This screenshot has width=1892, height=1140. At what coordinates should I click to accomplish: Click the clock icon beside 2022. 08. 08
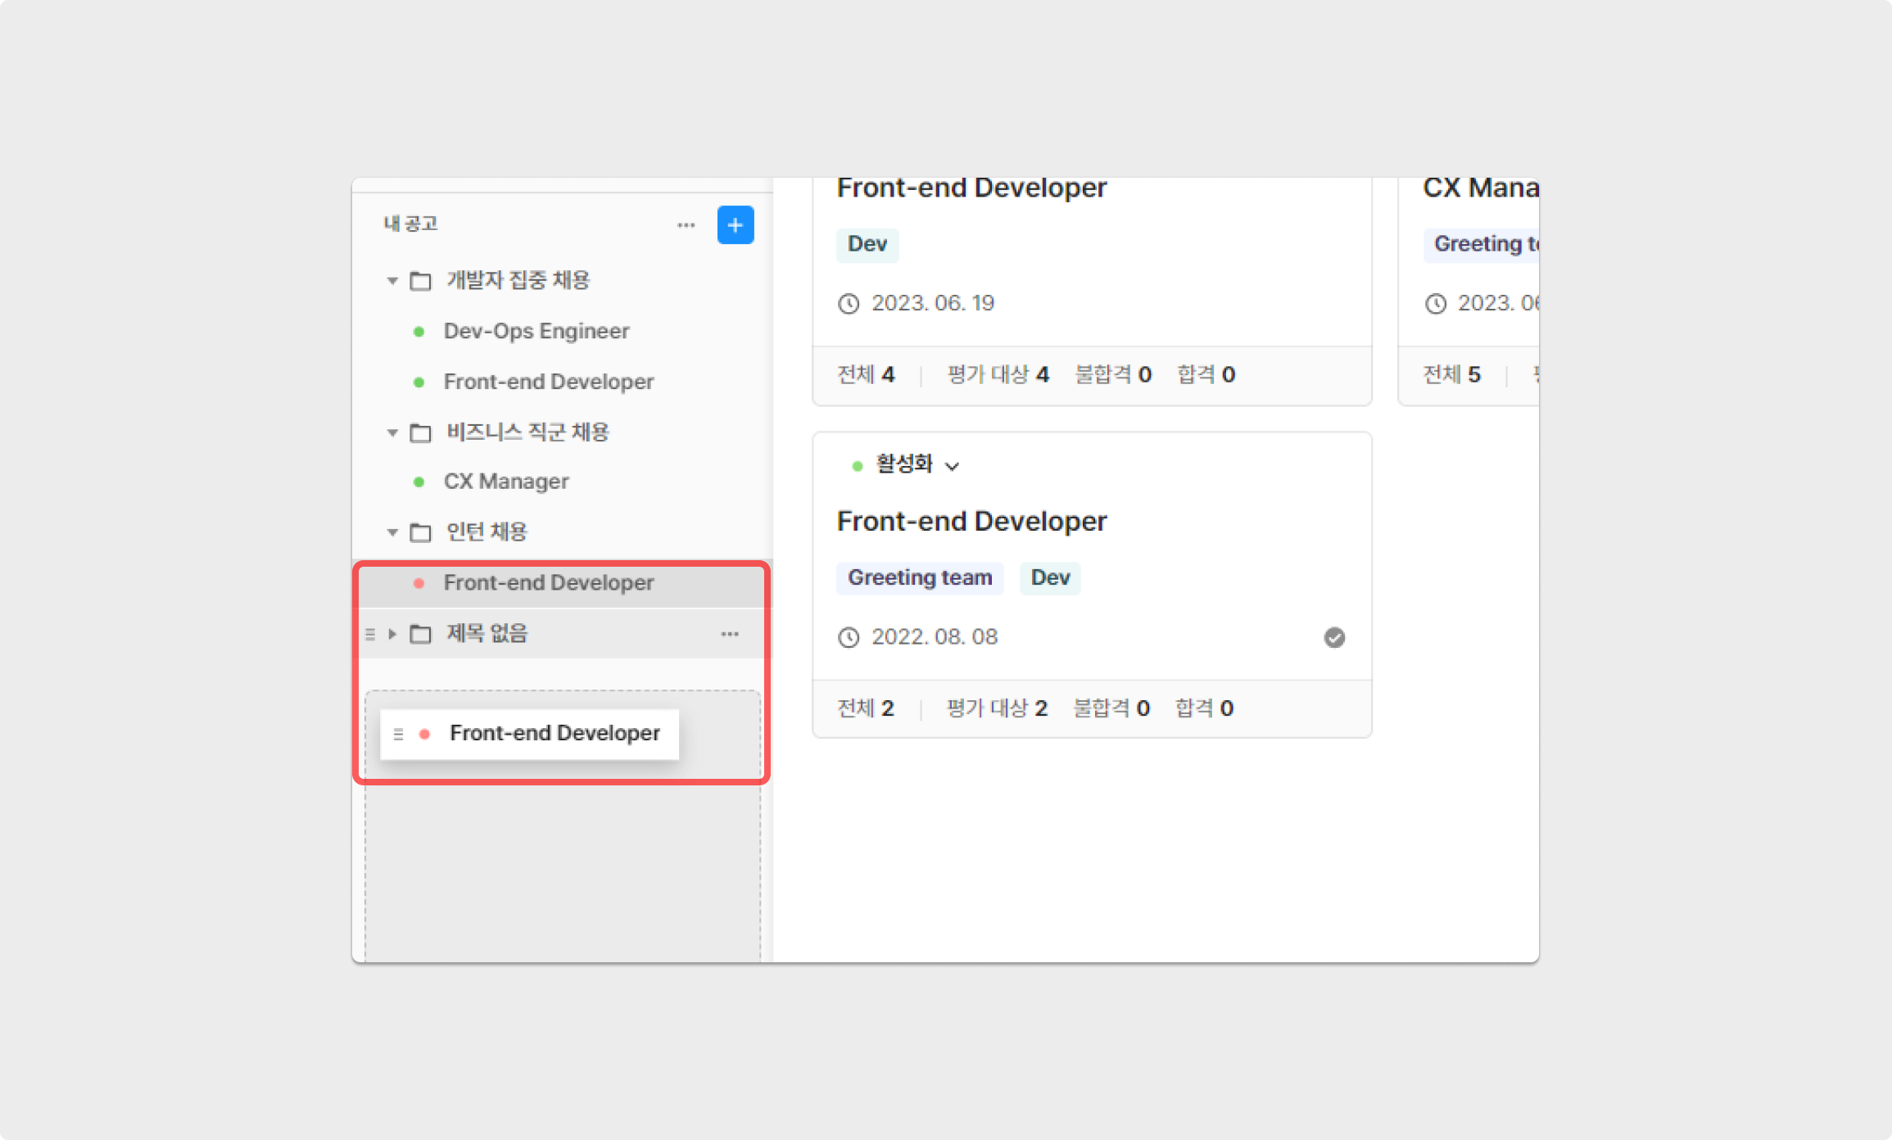[x=849, y=637]
